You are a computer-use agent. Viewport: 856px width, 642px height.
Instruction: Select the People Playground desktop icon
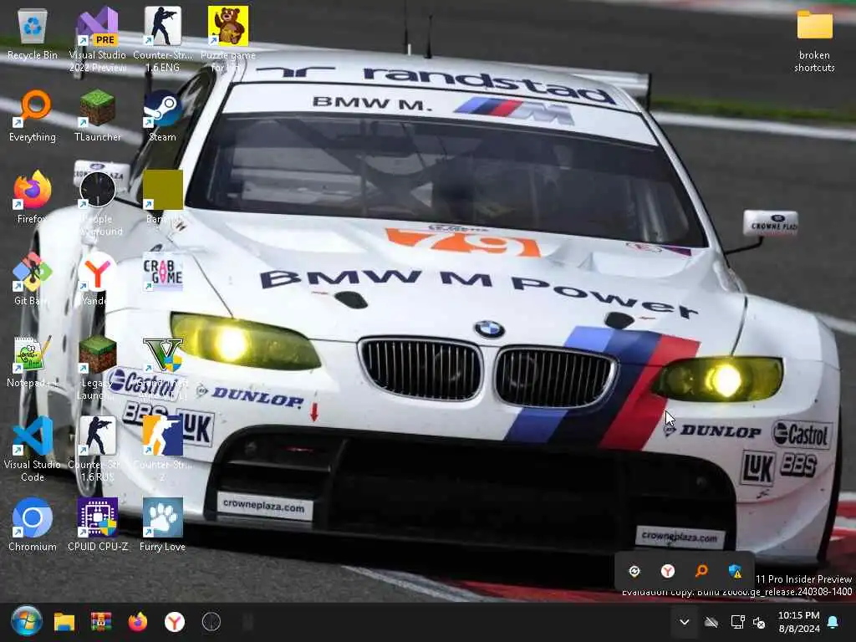pos(98,203)
